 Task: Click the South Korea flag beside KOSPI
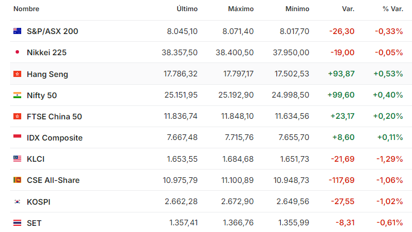point(17,201)
